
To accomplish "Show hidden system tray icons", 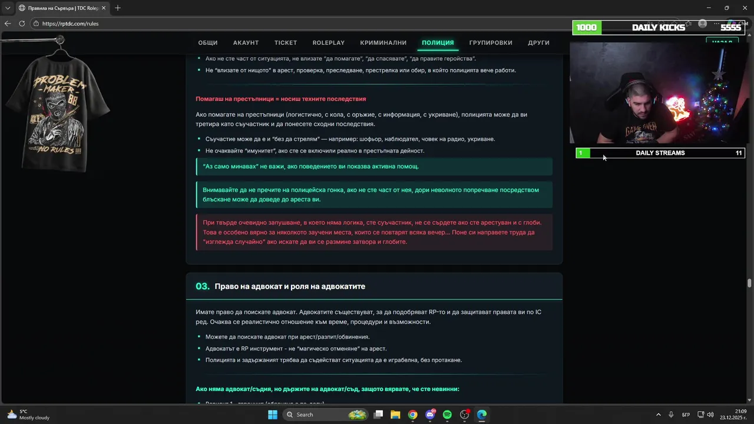I will (658, 415).
